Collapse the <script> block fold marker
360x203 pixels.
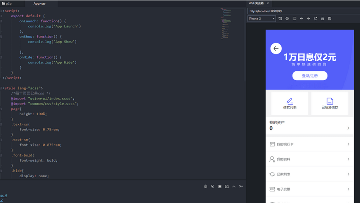1,11
